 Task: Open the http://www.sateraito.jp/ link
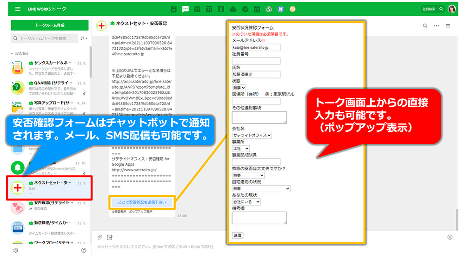[134, 170]
